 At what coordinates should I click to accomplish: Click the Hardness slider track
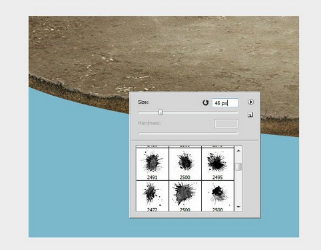[188, 133]
